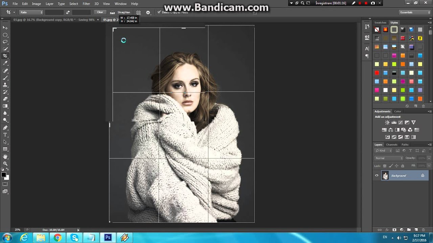Click the Straighten label
Image resolution: width=433 pixels, height=243 pixels.
point(124,12)
